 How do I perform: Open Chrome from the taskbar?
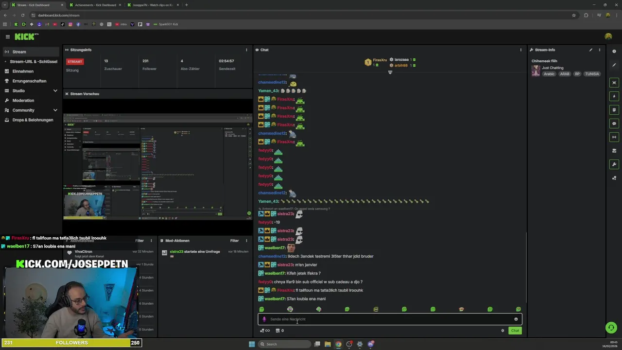click(x=338, y=344)
